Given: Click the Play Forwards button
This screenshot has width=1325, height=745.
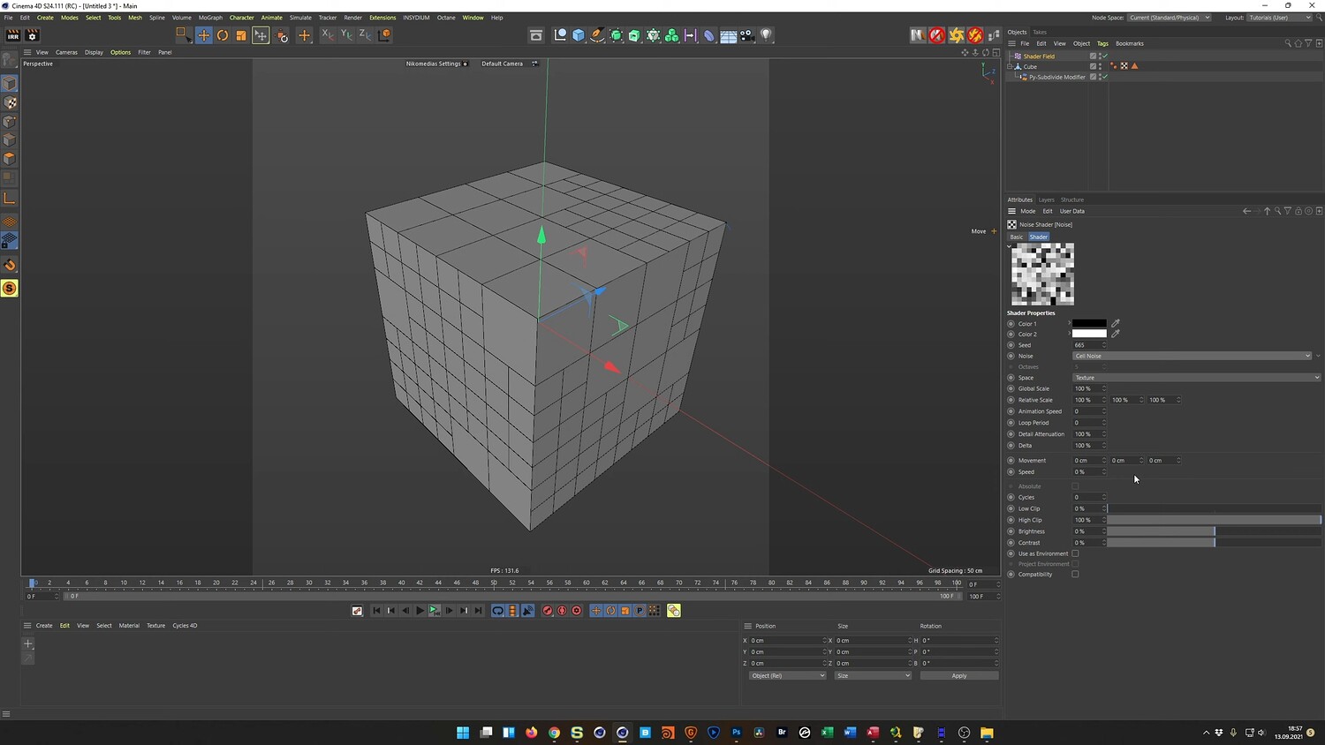Looking at the screenshot, I should (x=420, y=611).
